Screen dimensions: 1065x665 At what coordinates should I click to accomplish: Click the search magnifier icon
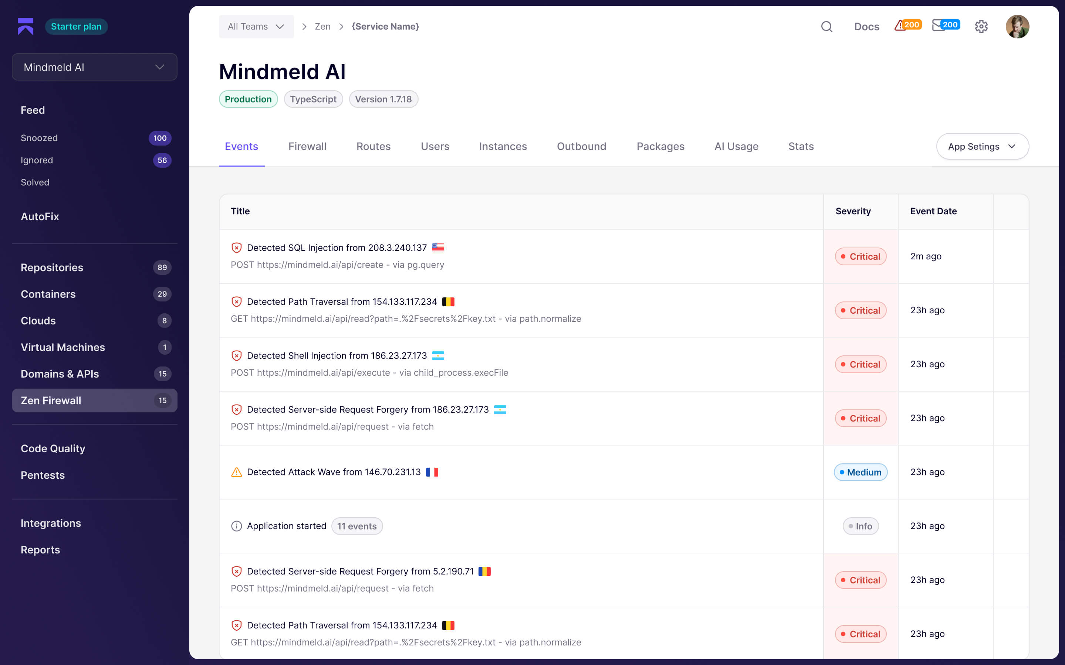point(826,26)
